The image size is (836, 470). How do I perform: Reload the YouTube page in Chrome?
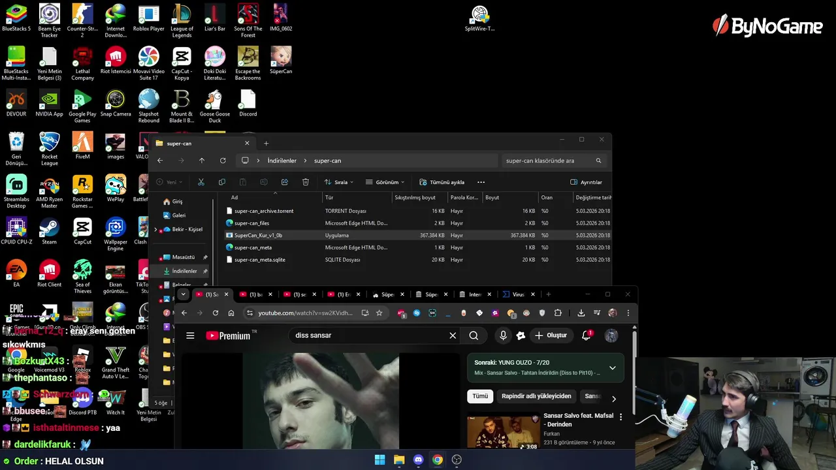[x=216, y=313]
